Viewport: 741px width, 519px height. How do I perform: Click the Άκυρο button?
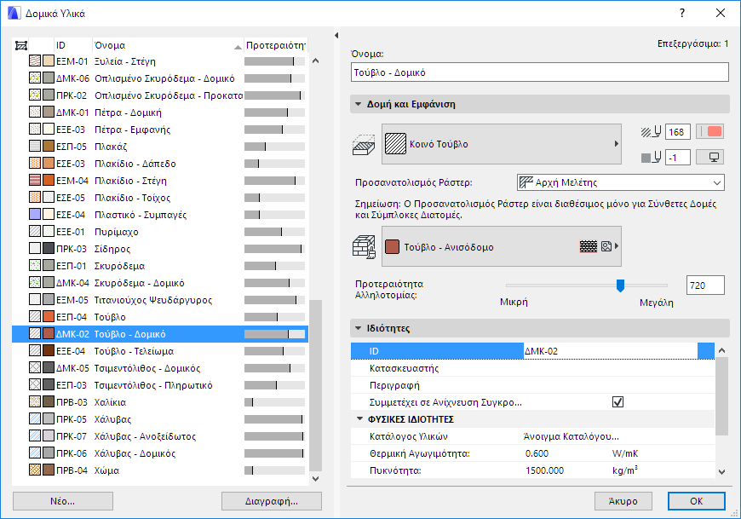point(623,501)
